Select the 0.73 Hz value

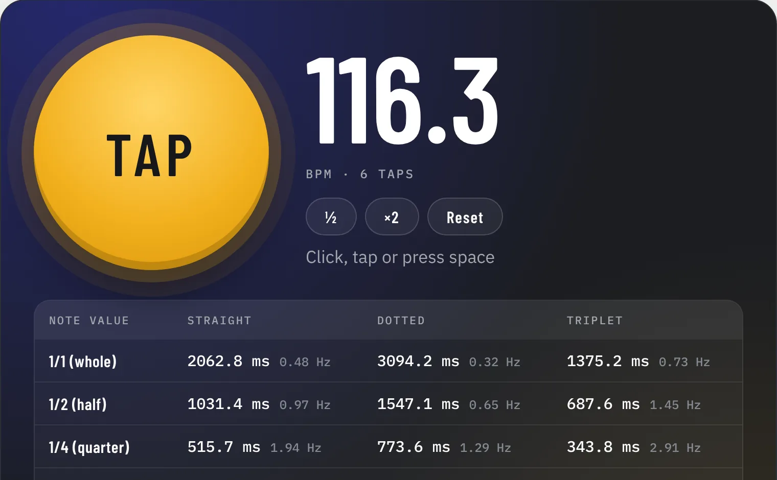click(x=684, y=362)
